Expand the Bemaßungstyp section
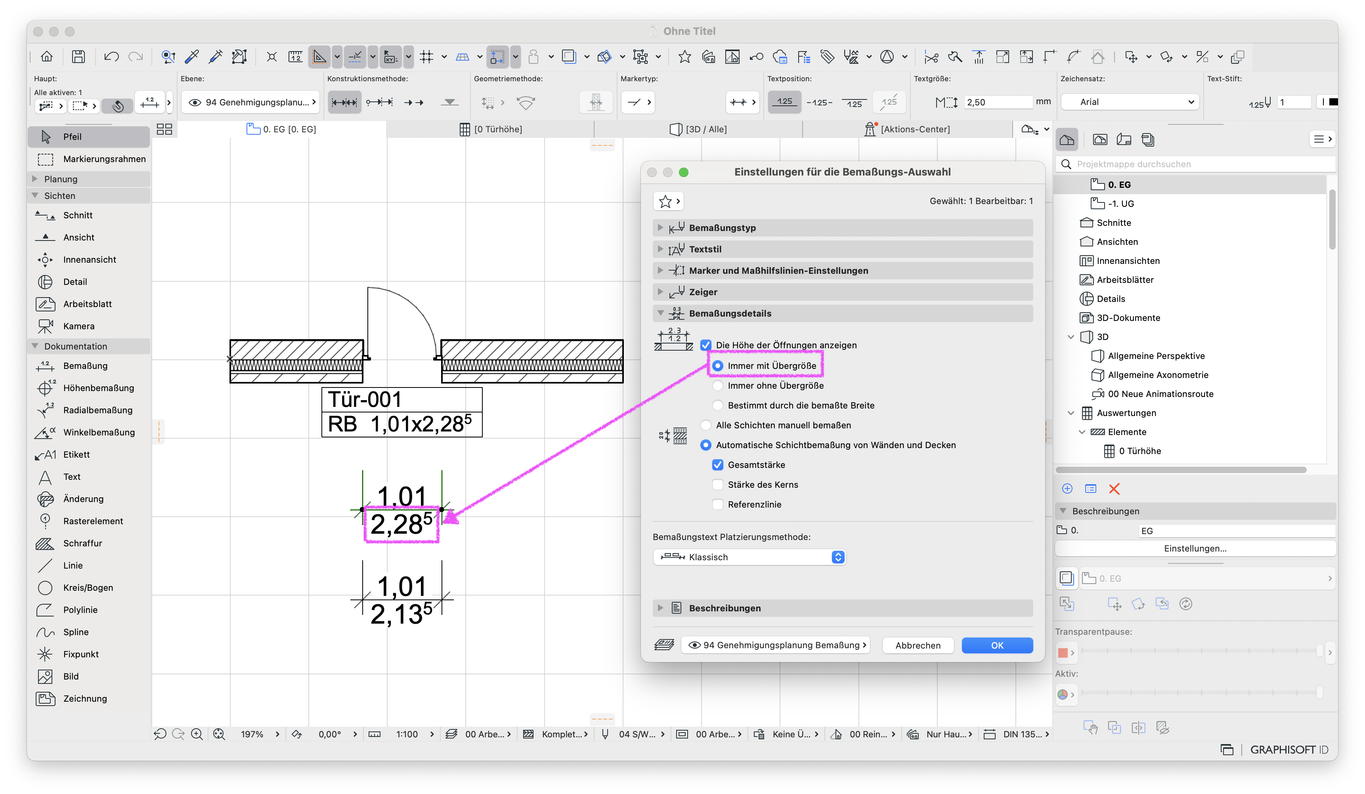Image resolution: width=1365 pixels, height=794 pixels. pyautogui.click(x=842, y=227)
